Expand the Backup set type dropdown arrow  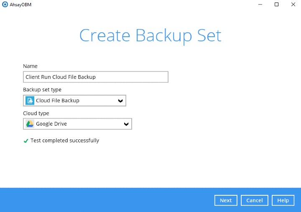pyautogui.click(x=120, y=101)
